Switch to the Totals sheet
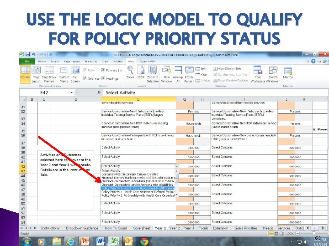 click(x=203, y=228)
